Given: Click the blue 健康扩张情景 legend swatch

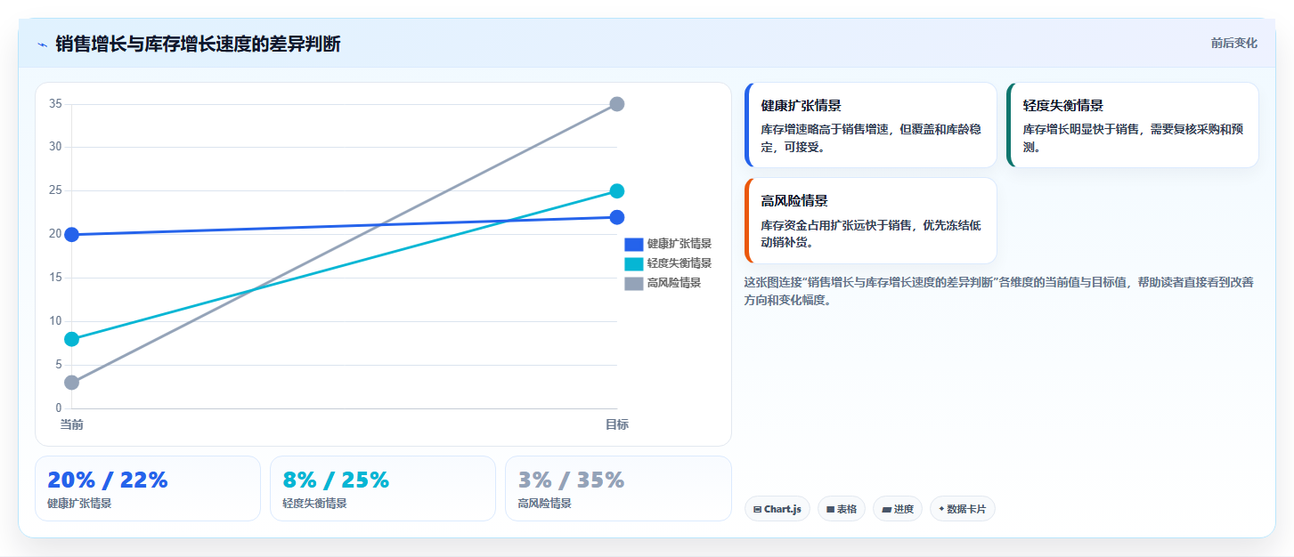Looking at the screenshot, I should pyautogui.click(x=634, y=244).
